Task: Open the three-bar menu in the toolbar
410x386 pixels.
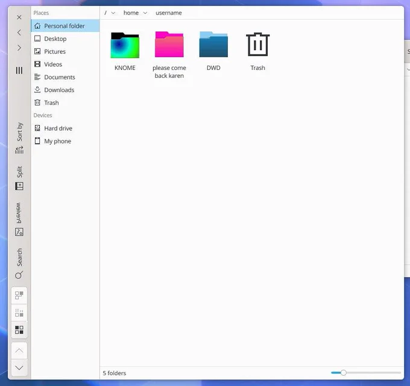Action: pos(19,71)
